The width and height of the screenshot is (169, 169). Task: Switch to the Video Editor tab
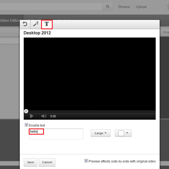[x=10, y=21]
